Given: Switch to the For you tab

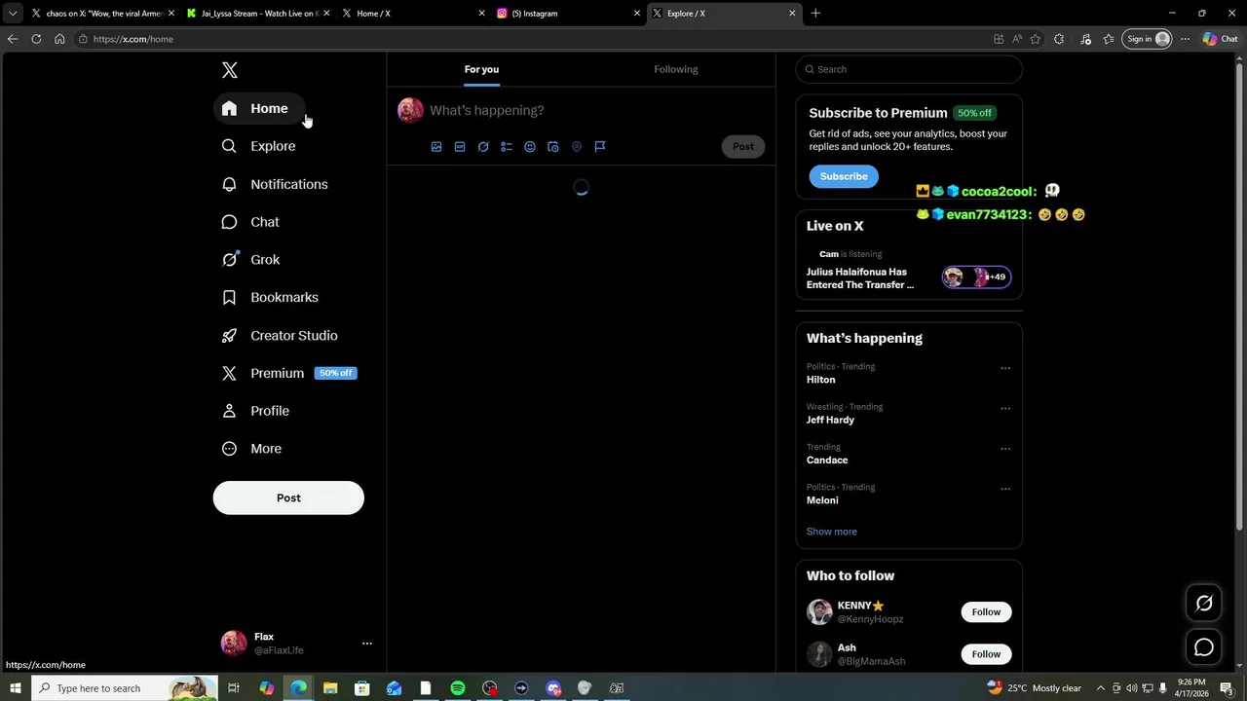Looking at the screenshot, I should [481, 69].
